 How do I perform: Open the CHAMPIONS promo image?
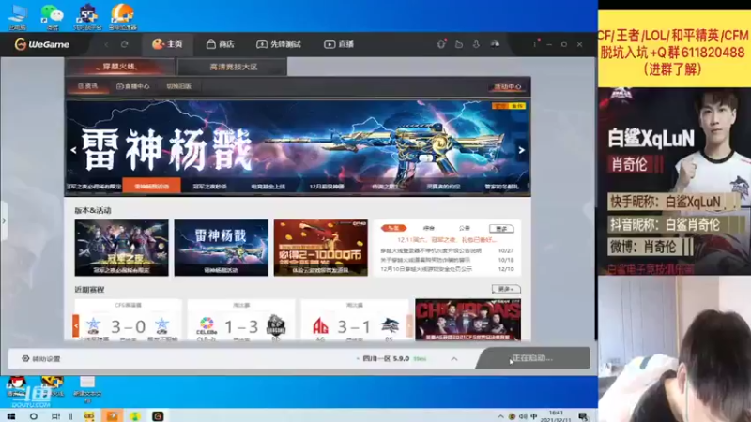467,320
